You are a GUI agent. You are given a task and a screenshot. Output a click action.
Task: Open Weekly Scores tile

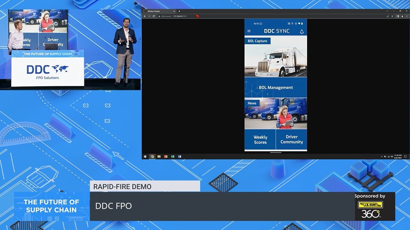[260, 140]
